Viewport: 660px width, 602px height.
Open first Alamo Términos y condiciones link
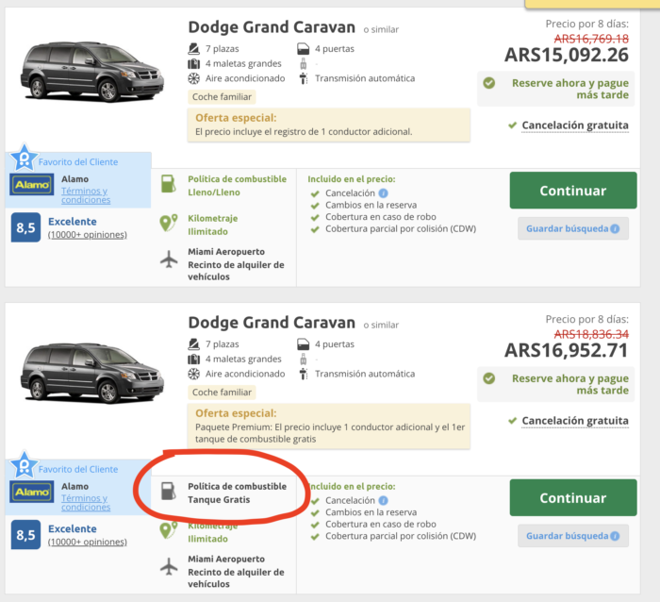coord(86,195)
